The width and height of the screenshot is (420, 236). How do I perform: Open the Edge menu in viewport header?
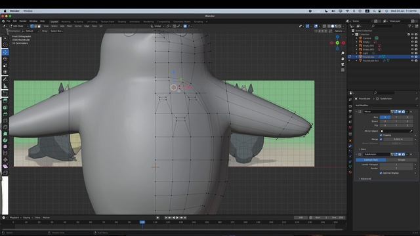(x=87, y=26)
